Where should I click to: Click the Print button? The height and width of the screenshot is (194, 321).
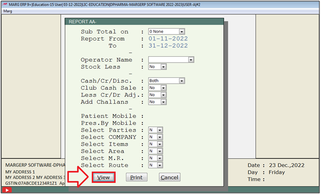(x=136, y=178)
